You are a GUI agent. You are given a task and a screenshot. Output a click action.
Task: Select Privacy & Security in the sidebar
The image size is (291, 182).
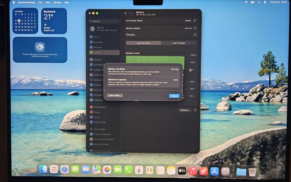pyautogui.click(x=104, y=134)
